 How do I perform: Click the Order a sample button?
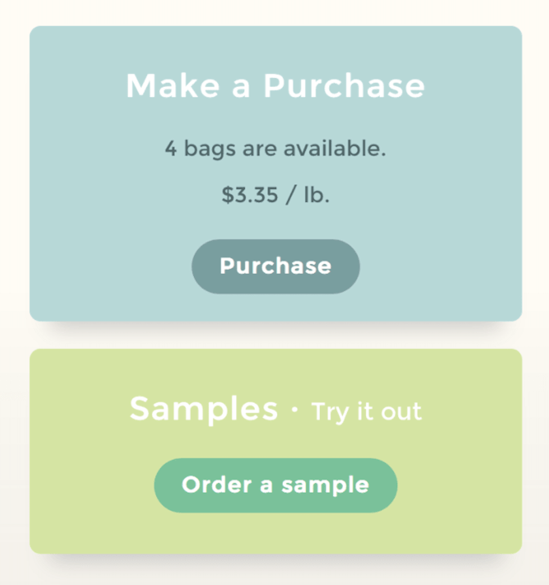pos(276,485)
